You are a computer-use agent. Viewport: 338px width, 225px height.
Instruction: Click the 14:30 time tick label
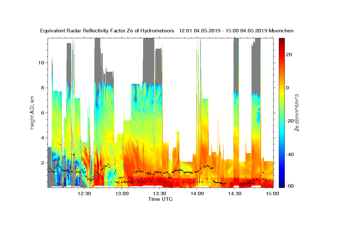tap(235, 193)
